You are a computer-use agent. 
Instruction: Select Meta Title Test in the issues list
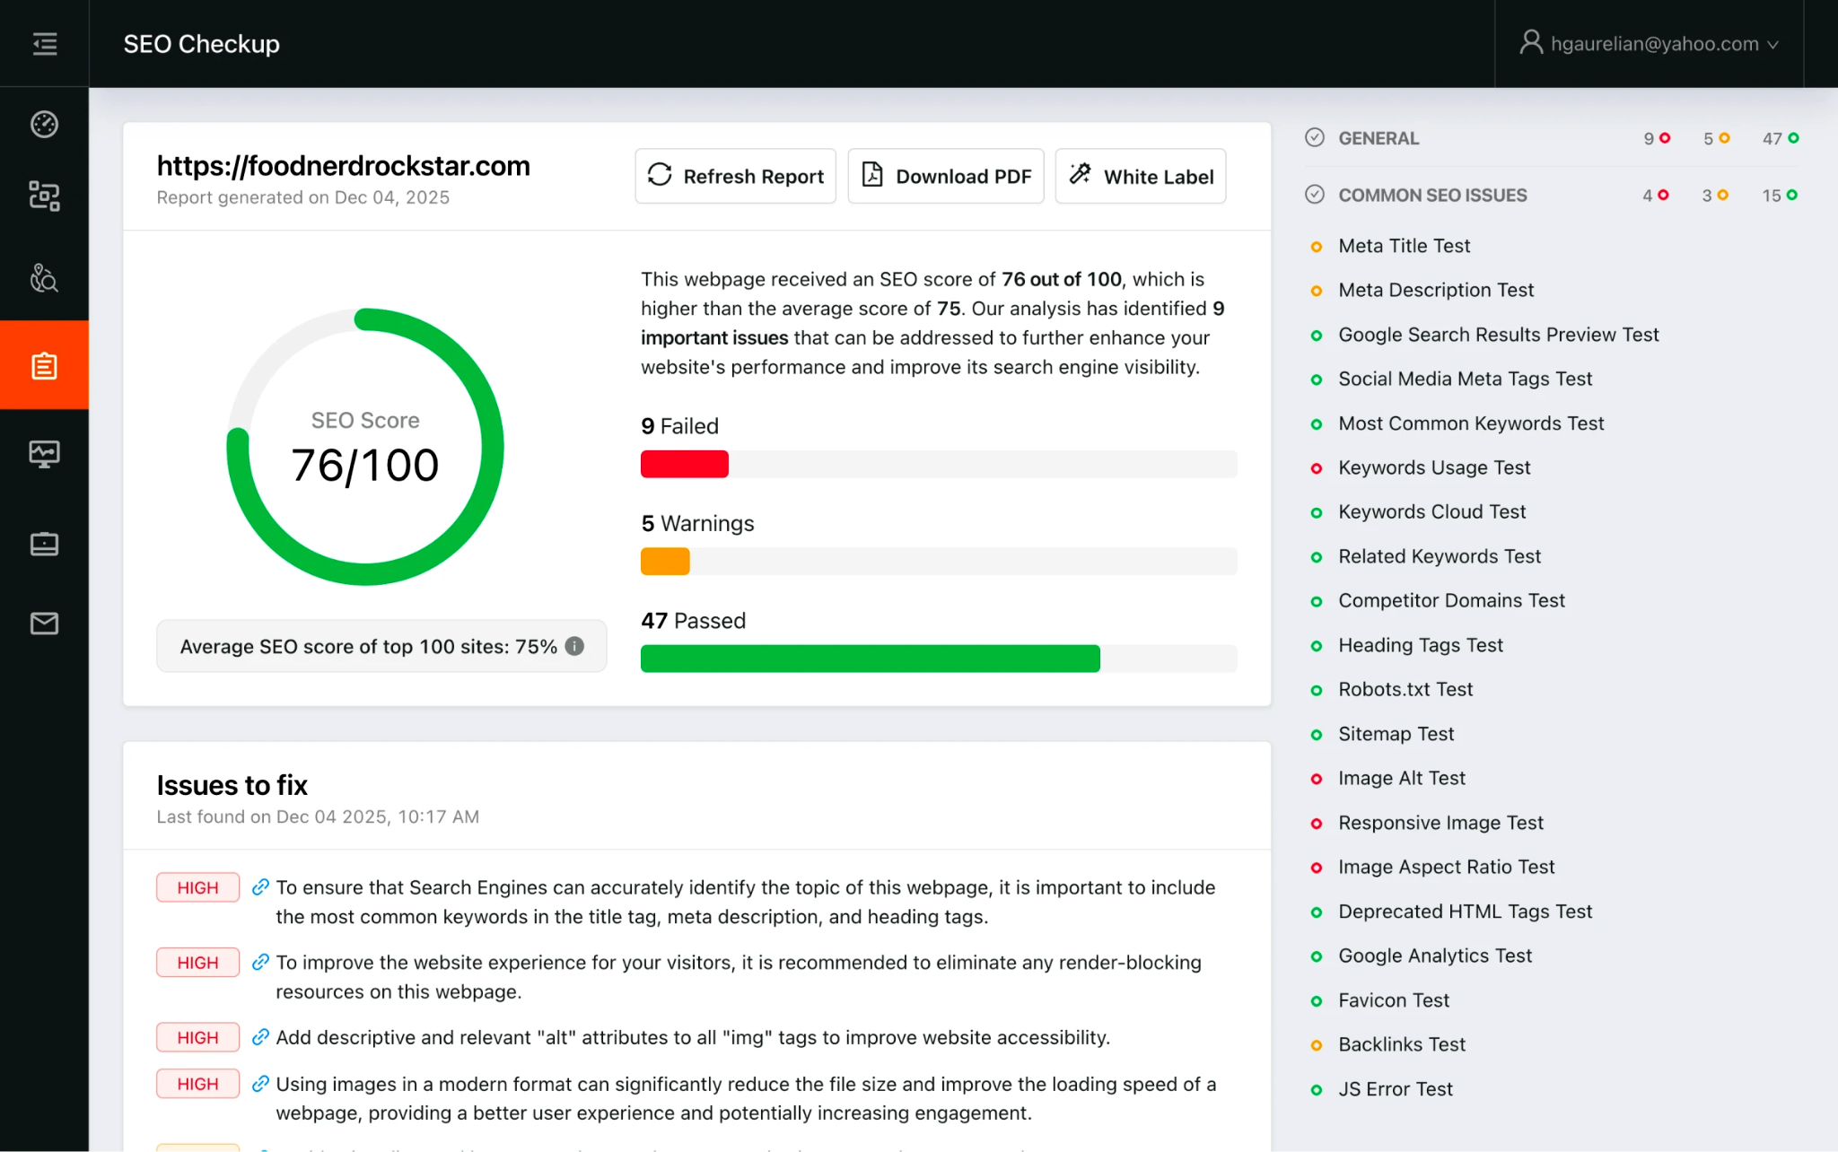pos(1404,245)
